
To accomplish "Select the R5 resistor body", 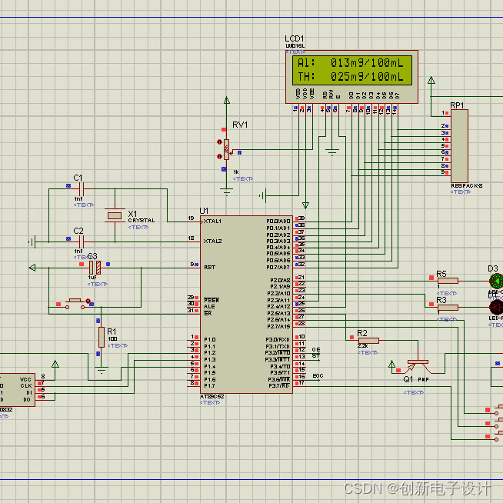I will coord(448,281).
